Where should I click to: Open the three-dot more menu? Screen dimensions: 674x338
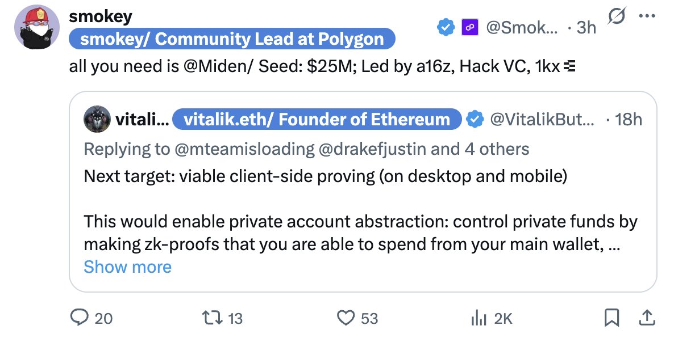pyautogui.click(x=647, y=16)
